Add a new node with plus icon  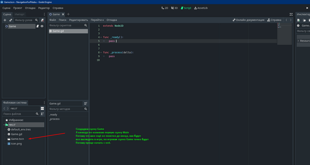(x=5, y=20)
